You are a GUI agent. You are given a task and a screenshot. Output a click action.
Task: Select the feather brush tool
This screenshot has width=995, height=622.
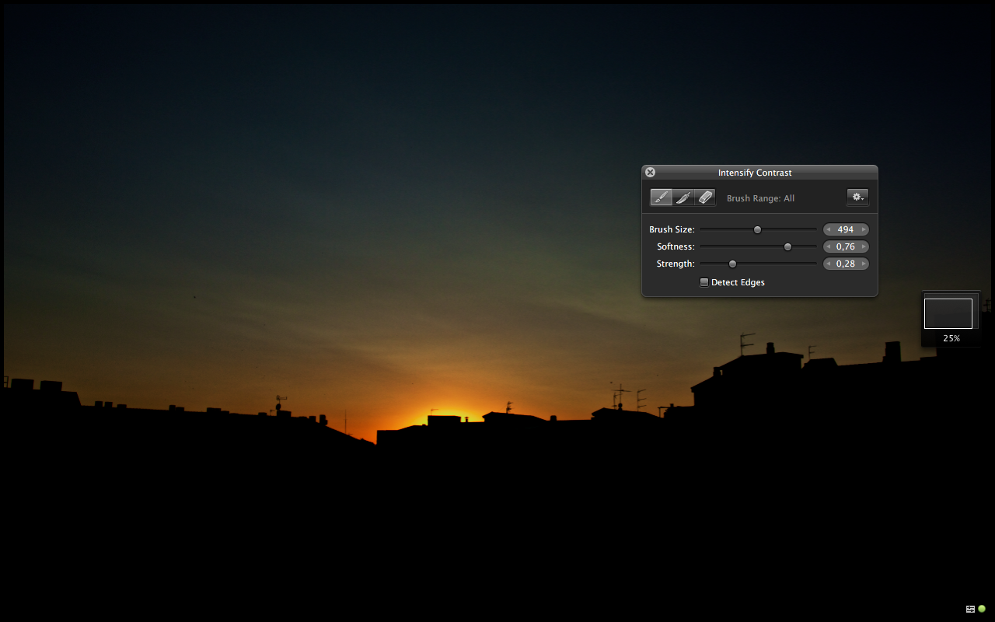coord(683,197)
